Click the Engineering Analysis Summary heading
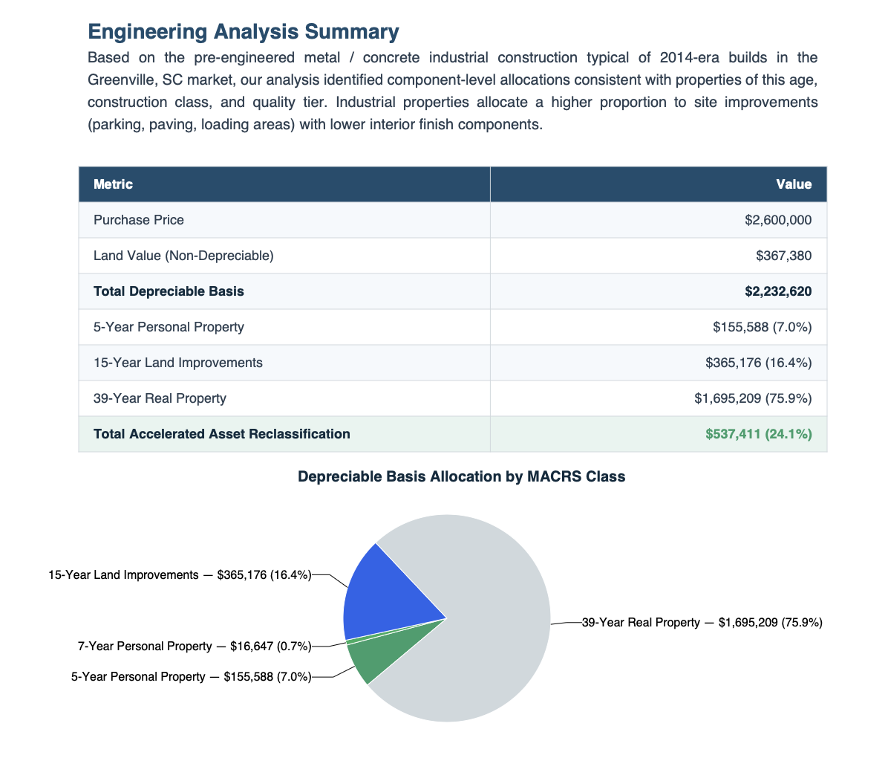The width and height of the screenshot is (888, 758). tap(243, 31)
